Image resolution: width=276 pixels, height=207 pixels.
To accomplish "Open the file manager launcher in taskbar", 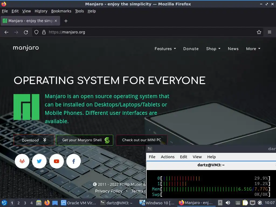I will point(39,203).
